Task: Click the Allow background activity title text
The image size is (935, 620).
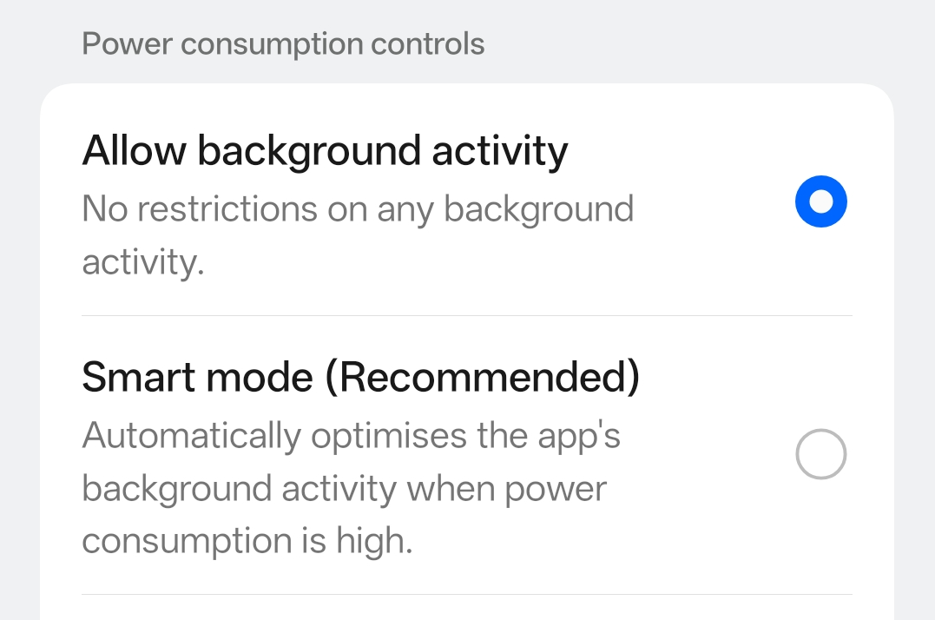Action: (x=324, y=149)
